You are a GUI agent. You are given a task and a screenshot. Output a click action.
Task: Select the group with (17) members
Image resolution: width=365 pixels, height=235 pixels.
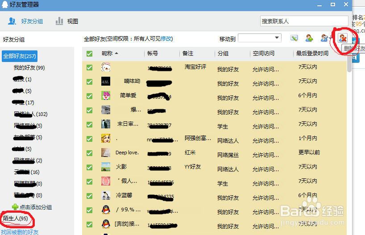[23, 103]
